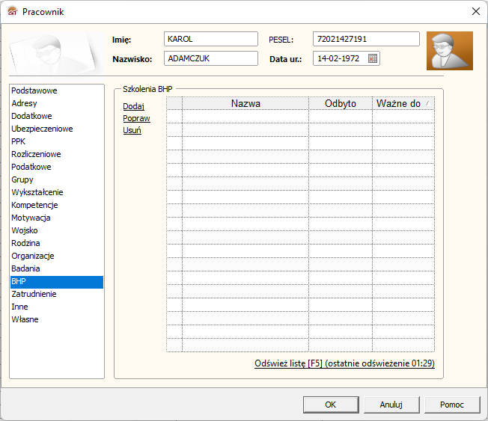Viewport: 488px width, 421px height.
Task: Select Ubezpieczeniowe in the side list
Action: tap(42, 129)
